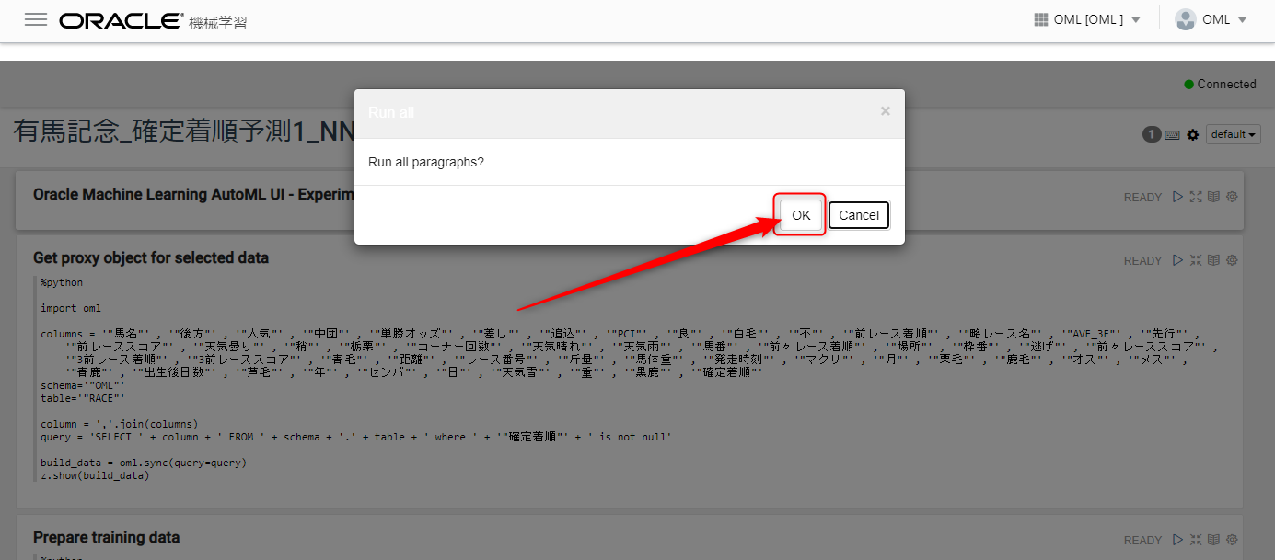Click the Oracle 機械学習 logo
This screenshot has width=1275, height=560.
click(x=153, y=20)
